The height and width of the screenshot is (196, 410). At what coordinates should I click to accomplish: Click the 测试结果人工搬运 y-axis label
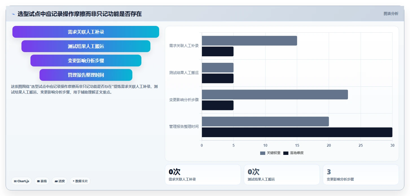(x=184, y=73)
